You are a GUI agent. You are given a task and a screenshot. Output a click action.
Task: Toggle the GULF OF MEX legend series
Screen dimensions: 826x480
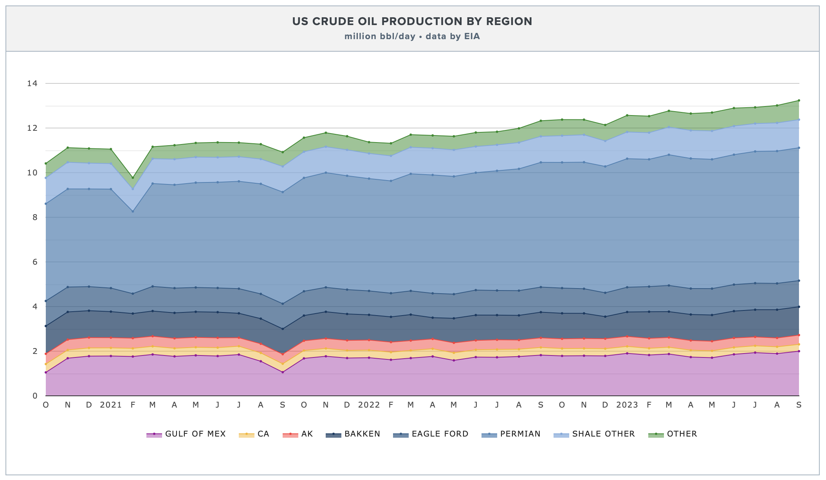[x=195, y=434]
